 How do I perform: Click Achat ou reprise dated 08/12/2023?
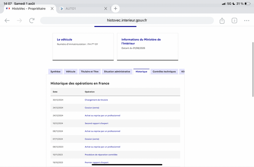click(102, 147)
